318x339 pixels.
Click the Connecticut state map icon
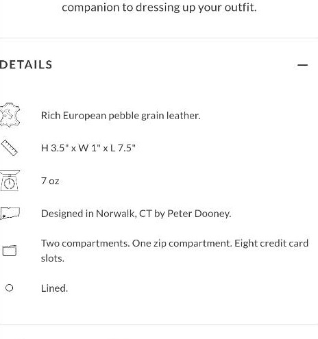[x=10, y=213]
